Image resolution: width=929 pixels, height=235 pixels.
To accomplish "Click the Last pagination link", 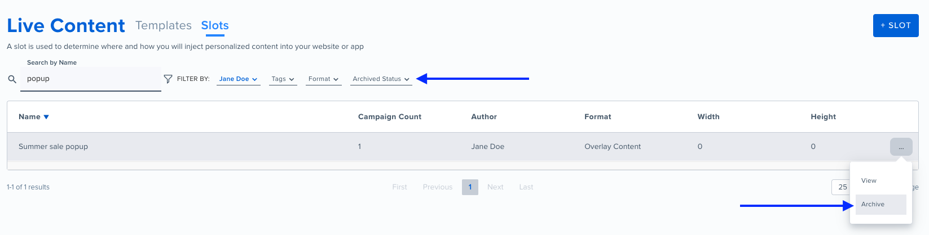I will (526, 187).
